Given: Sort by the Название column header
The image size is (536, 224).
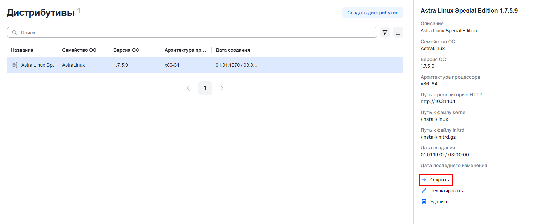Looking at the screenshot, I should point(22,50).
